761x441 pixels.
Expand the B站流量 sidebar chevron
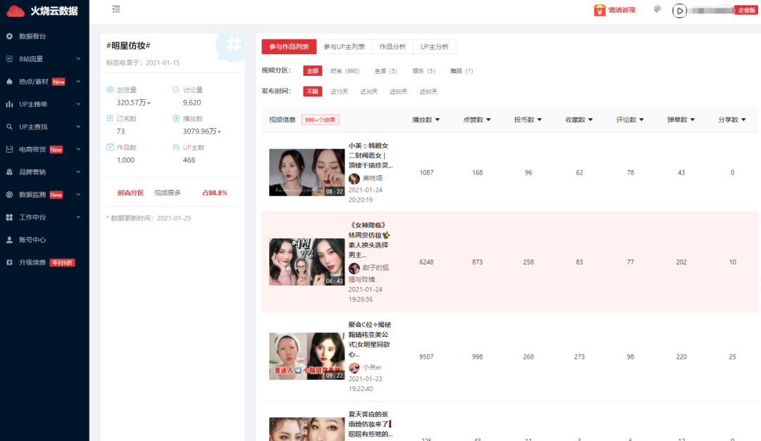78,58
